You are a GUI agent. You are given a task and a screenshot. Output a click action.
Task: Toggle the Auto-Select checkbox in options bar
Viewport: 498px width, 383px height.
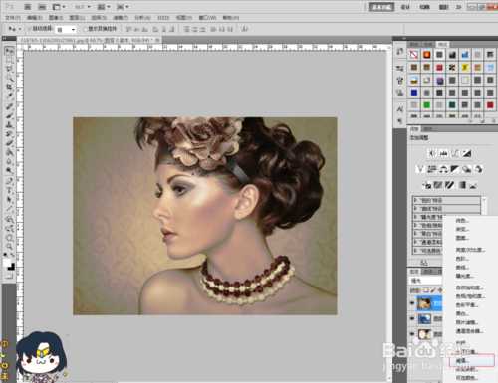coord(29,29)
